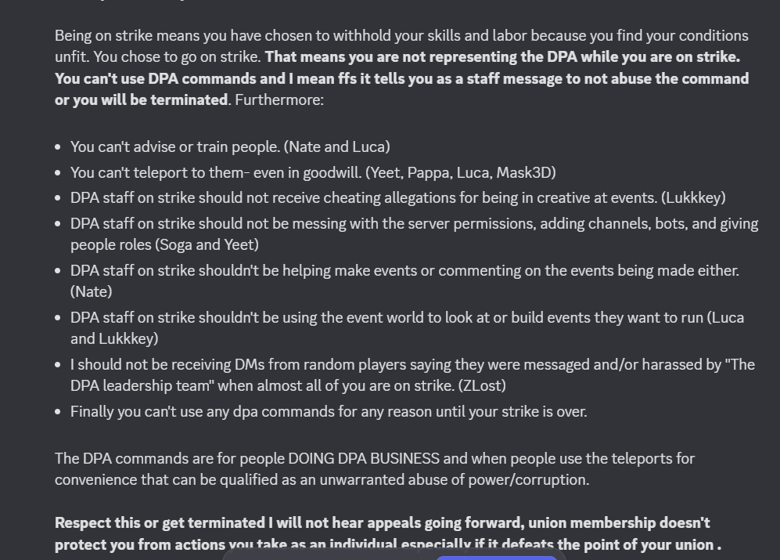Click bullet about helping make events
The height and width of the screenshot is (560, 780).
click(404, 270)
